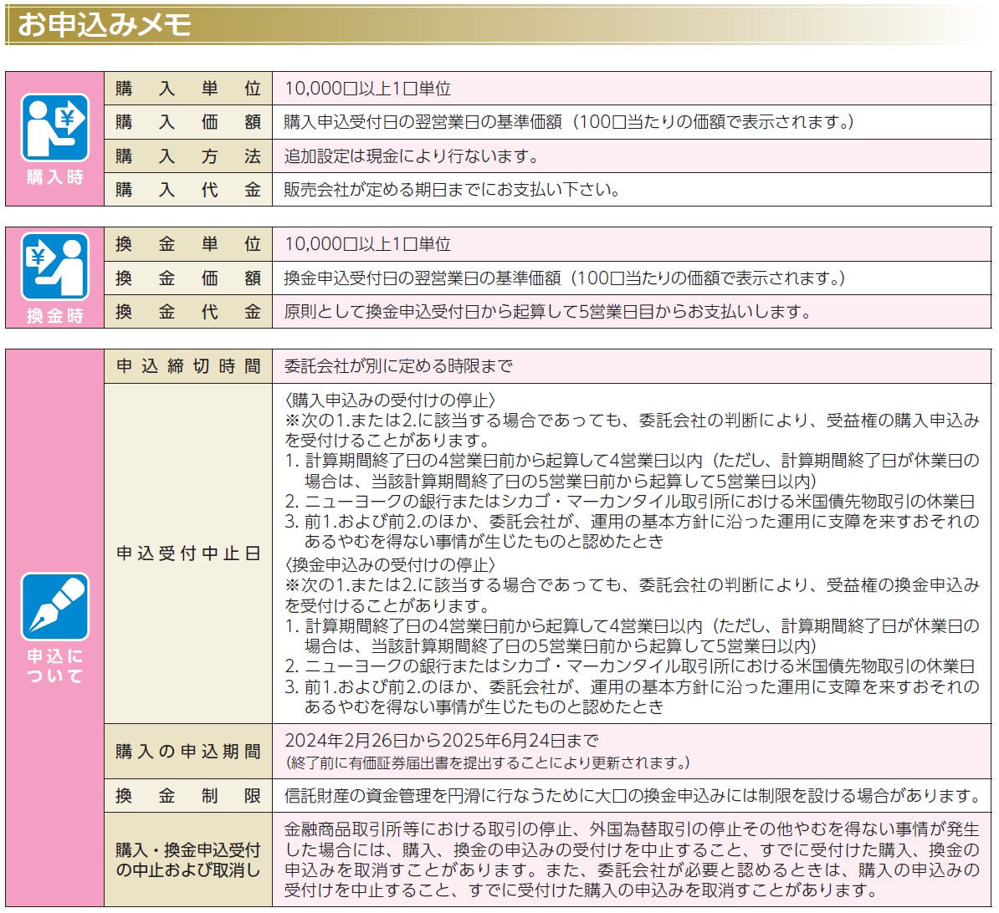Click the 申込締切時間 label

click(188, 366)
